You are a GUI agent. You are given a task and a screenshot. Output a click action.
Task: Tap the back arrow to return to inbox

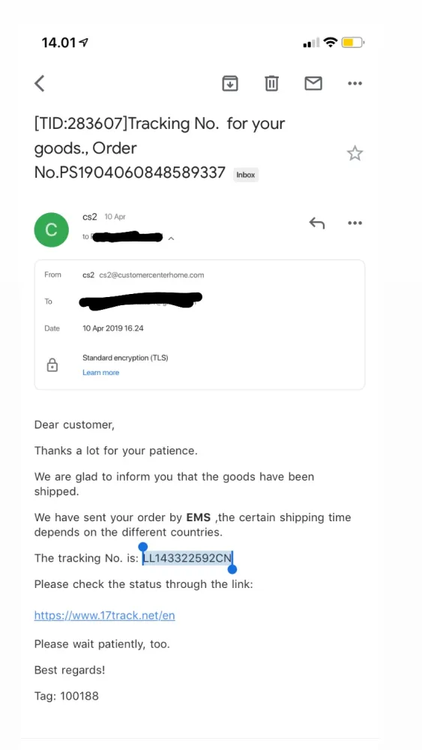click(x=39, y=83)
